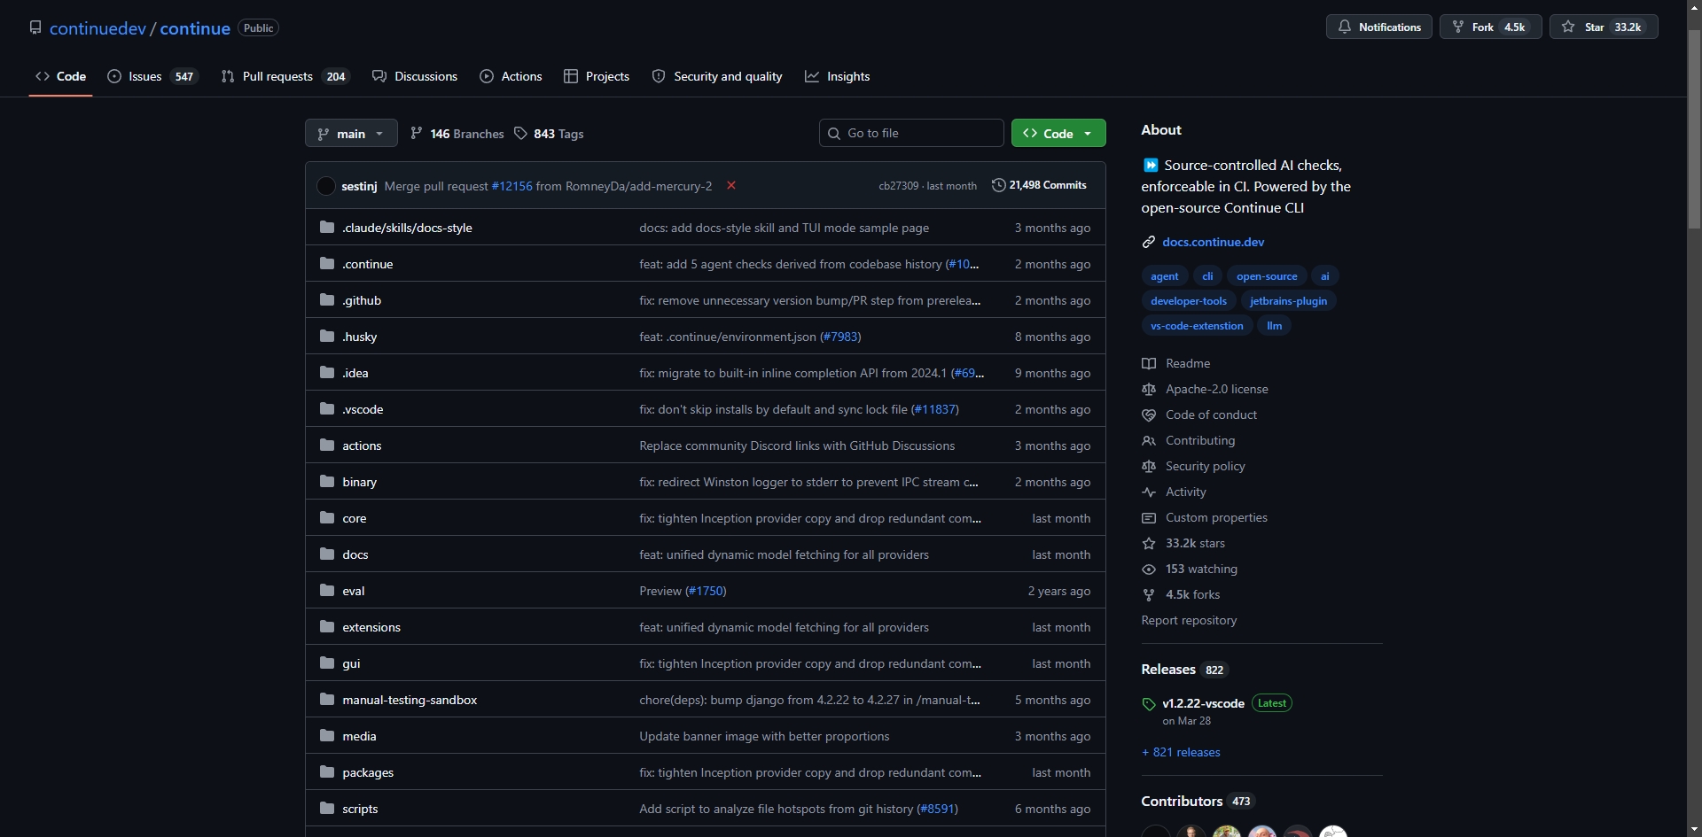This screenshot has width=1702, height=837.
Task: Select the jetbrains-plugin topic tag
Action: click(x=1288, y=301)
